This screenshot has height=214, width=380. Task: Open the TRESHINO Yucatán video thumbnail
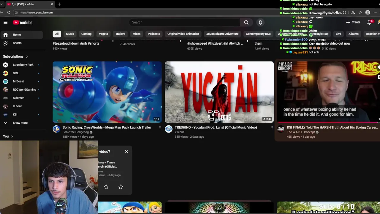tap(219, 92)
